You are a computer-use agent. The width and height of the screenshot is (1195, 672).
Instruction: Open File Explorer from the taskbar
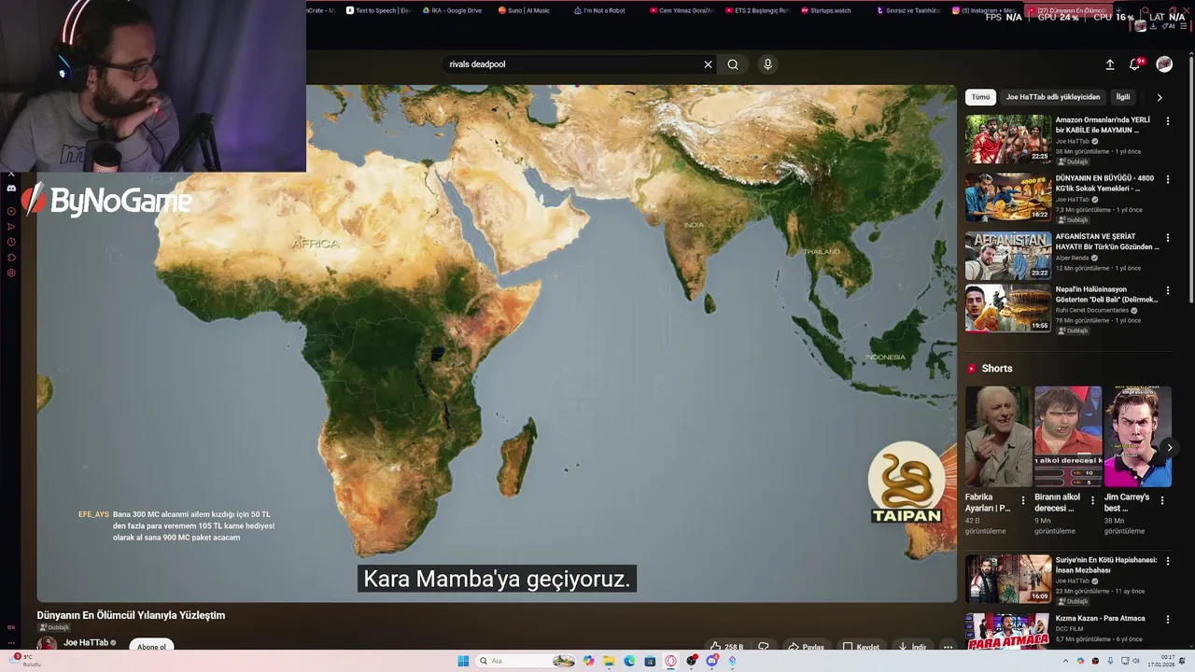(x=609, y=661)
